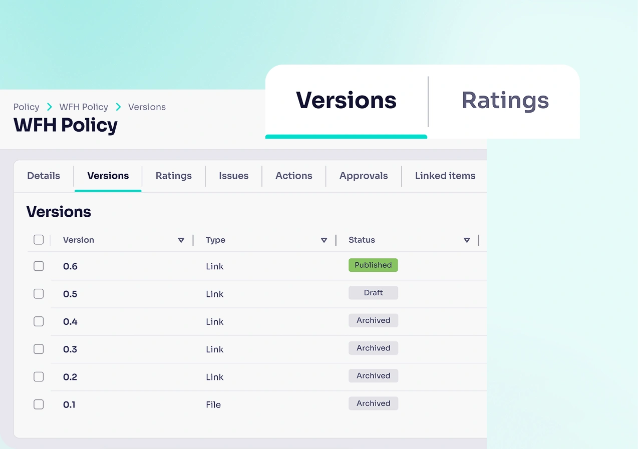The height and width of the screenshot is (449, 638).
Task: Check the select-all checkbox in the table header
Action: [x=39, y=239]
